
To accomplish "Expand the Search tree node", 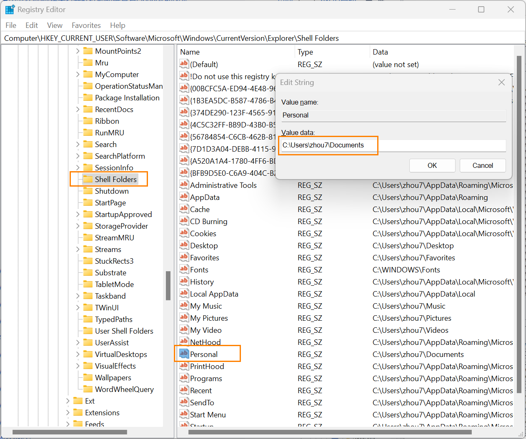I will [x=78, y=145].
